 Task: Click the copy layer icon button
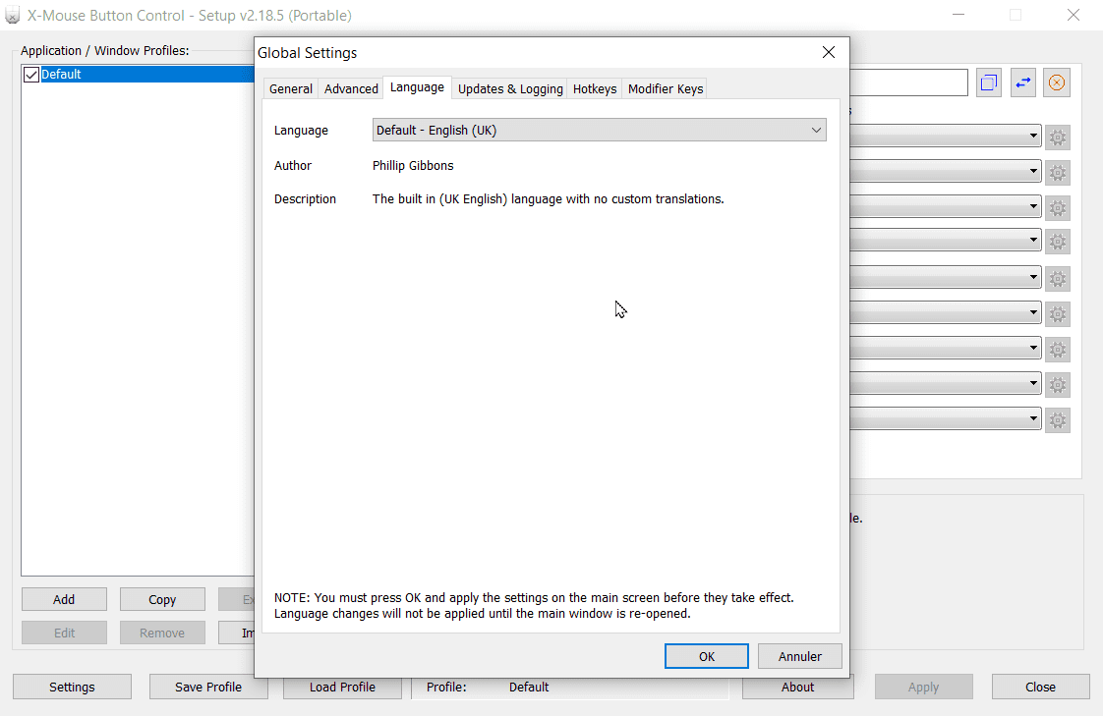pos(989,83)
